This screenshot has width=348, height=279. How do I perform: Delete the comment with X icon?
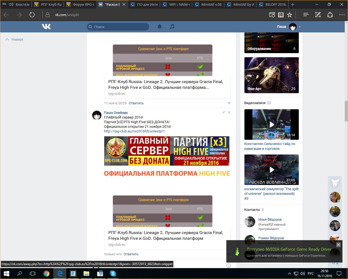point(229,113)
